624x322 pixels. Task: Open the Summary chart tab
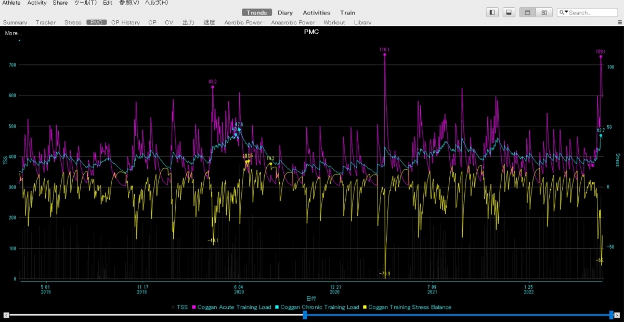[15, 22]
